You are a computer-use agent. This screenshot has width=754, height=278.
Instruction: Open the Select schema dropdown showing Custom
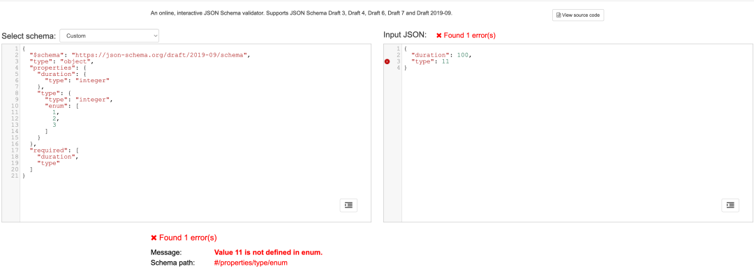[109, 36]
